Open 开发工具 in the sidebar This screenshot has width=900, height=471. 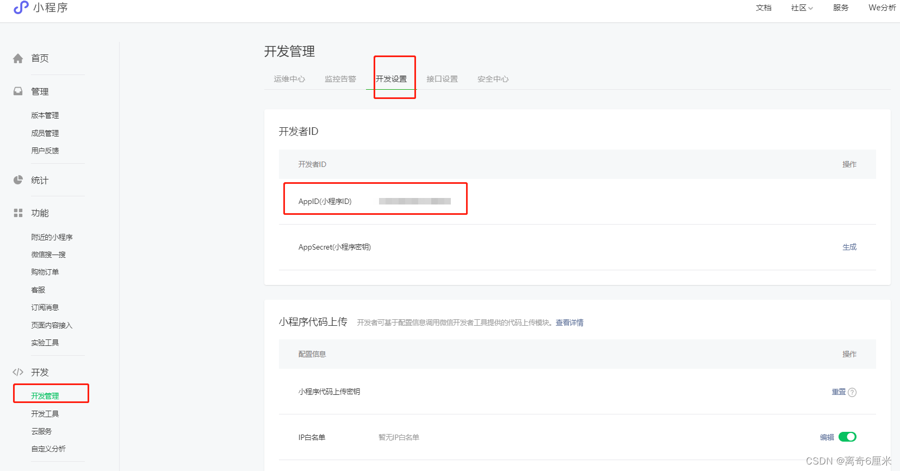(x=45, y=414)
